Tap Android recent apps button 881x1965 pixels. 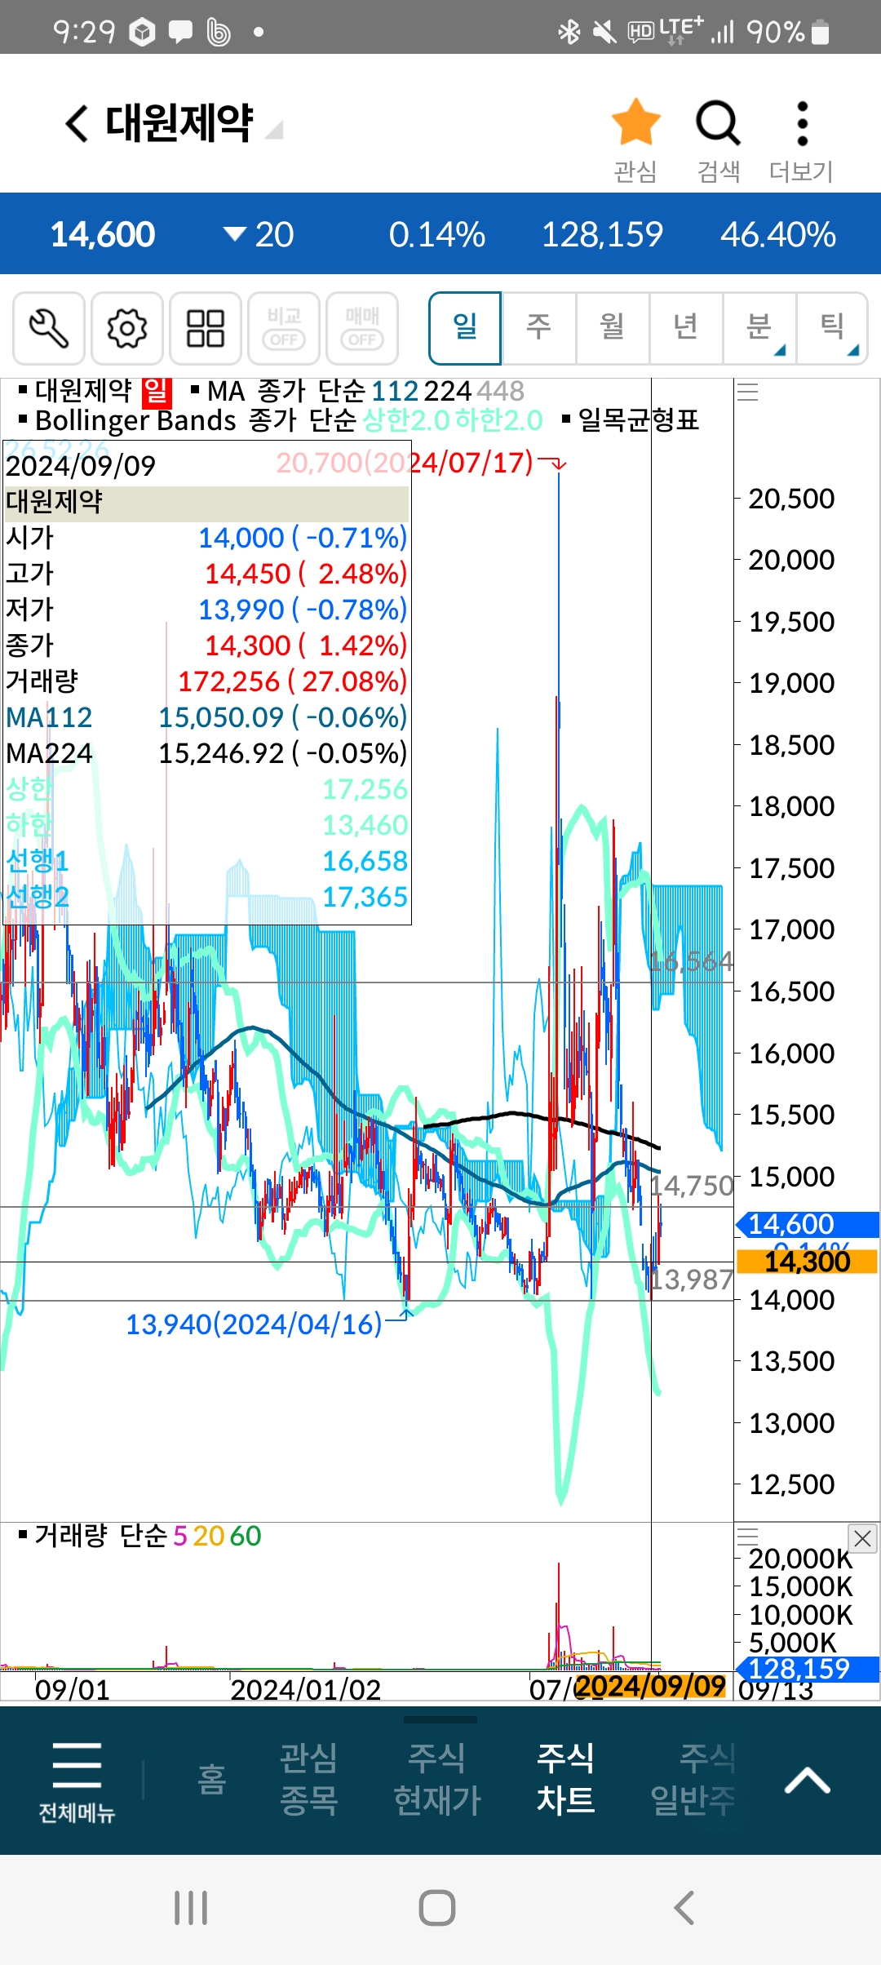[191, 1908]
